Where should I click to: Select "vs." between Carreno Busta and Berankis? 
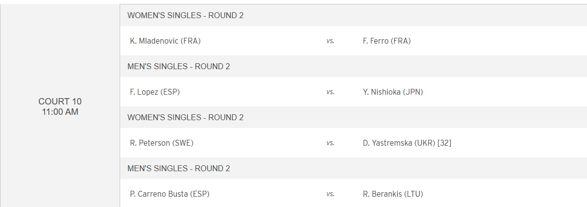[x=331, y=194]
